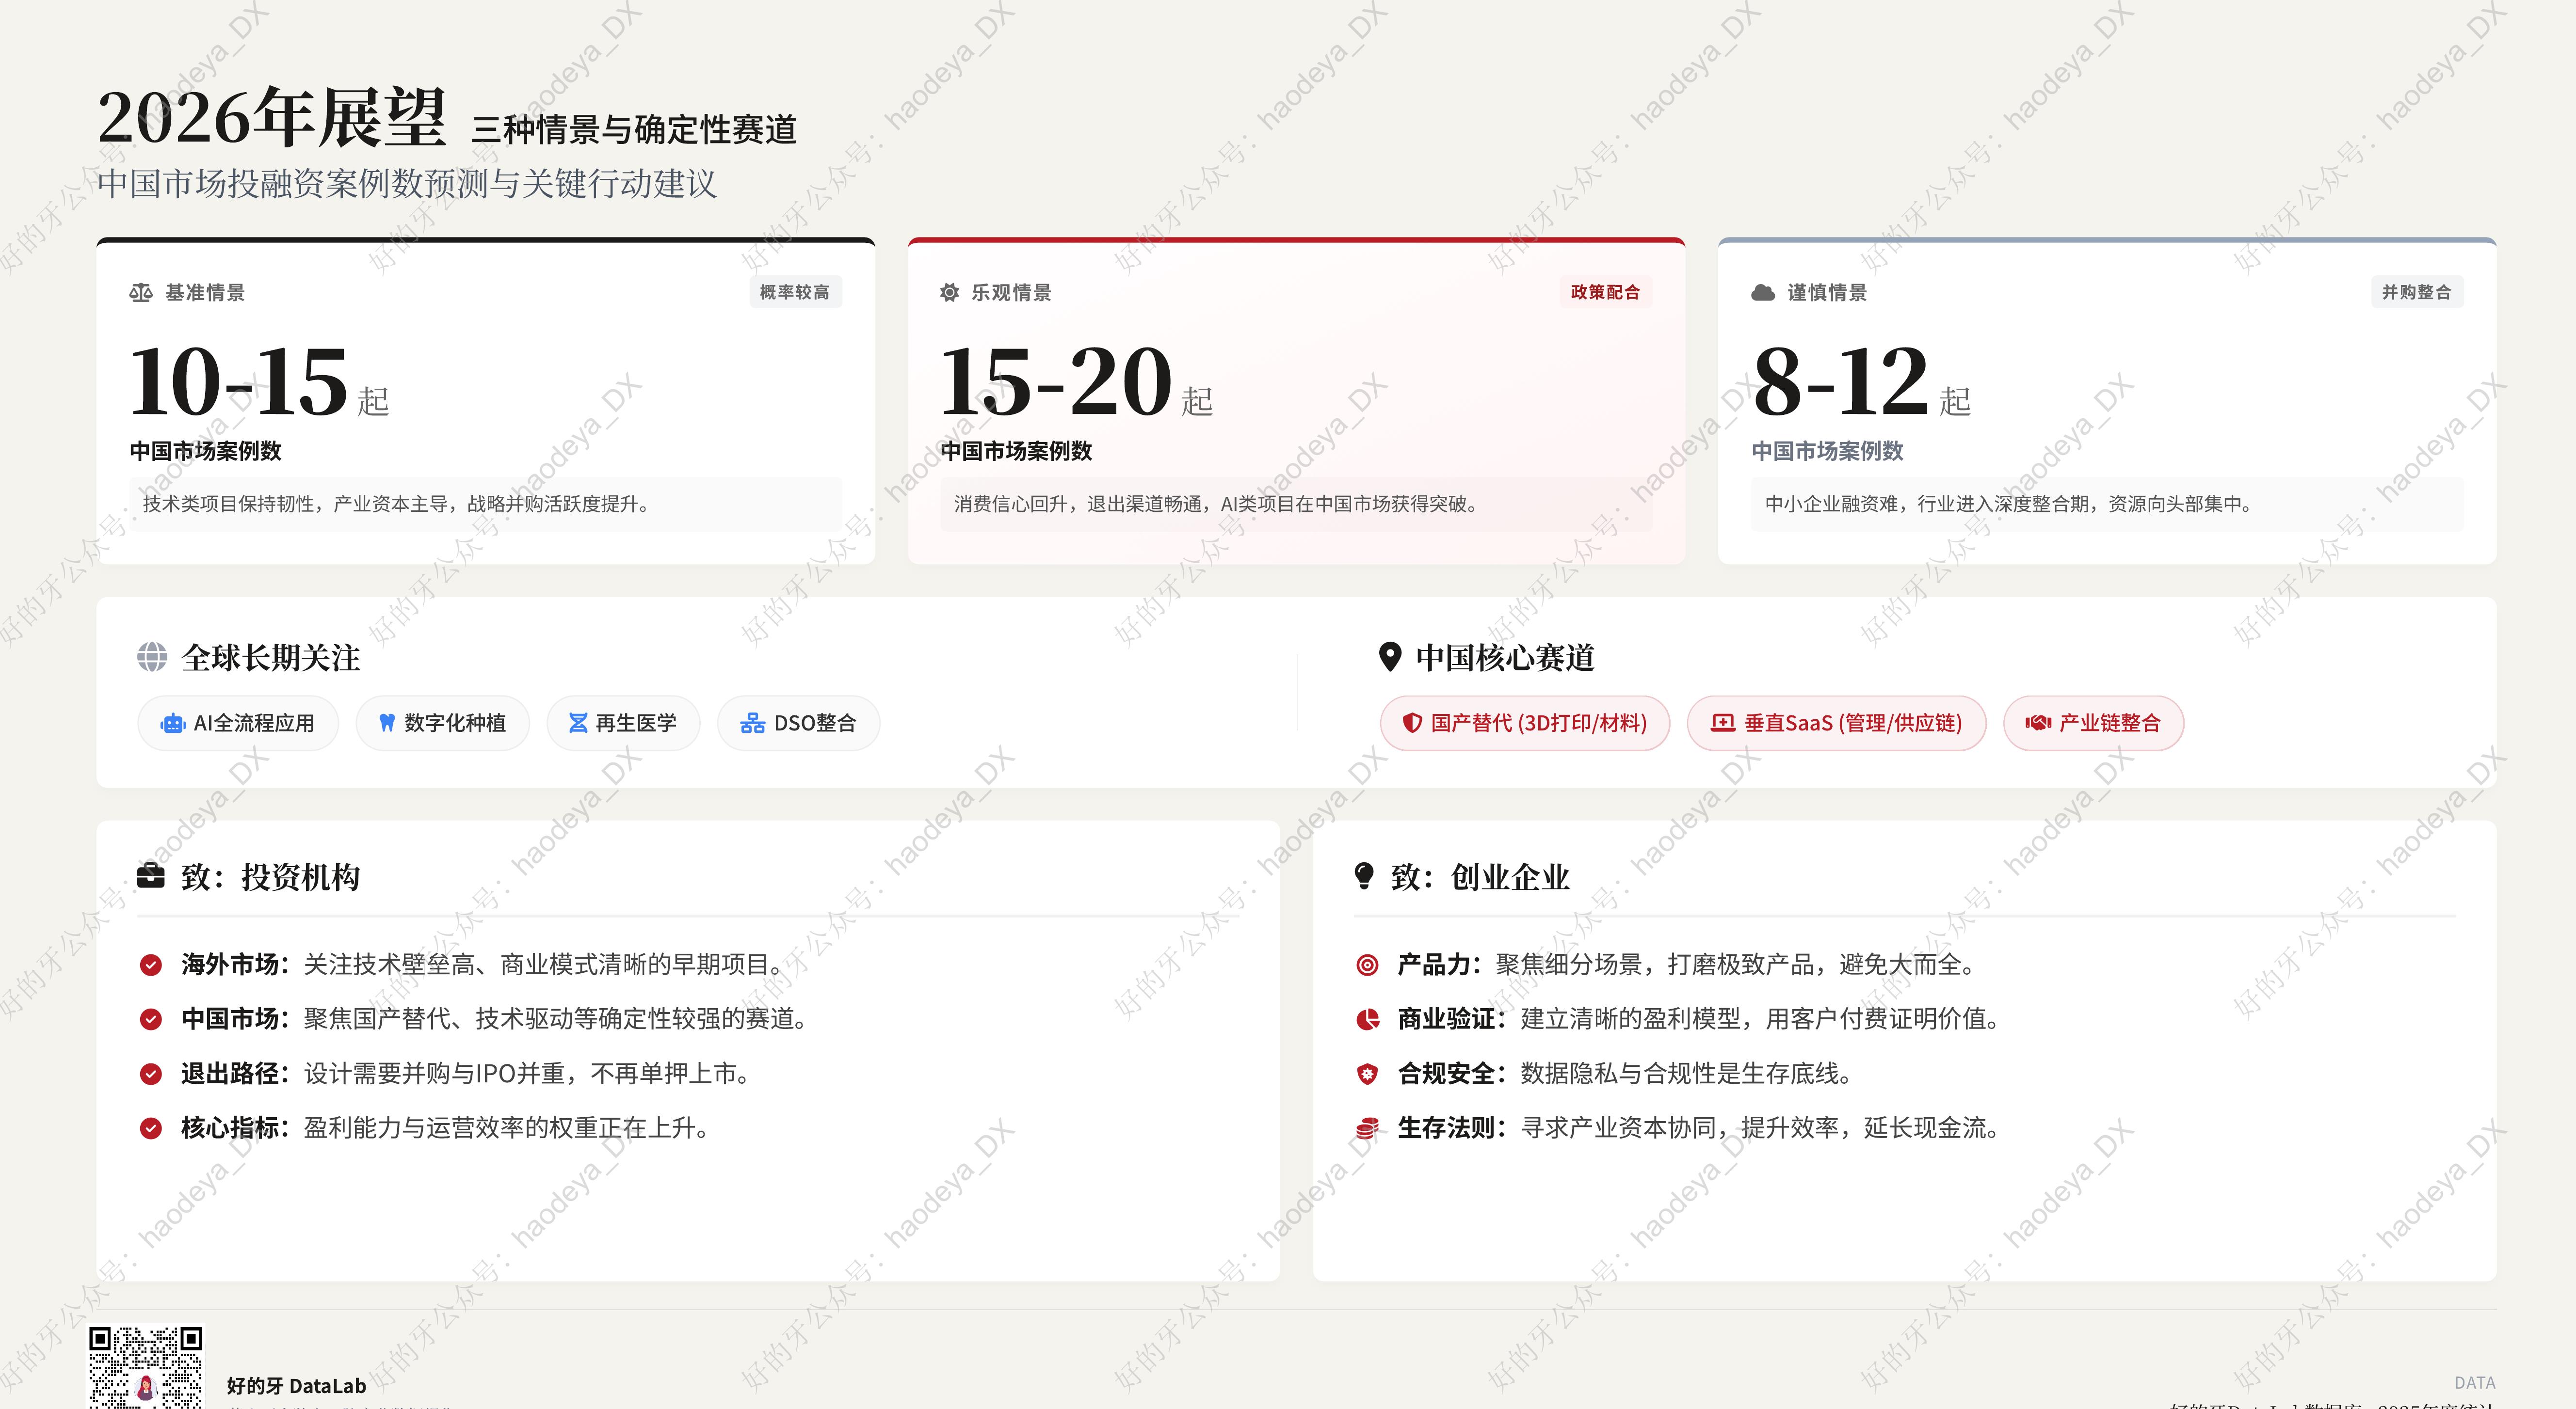Click the text 数据隐私与合规性是生存底线

(x=1679, y=1074)
